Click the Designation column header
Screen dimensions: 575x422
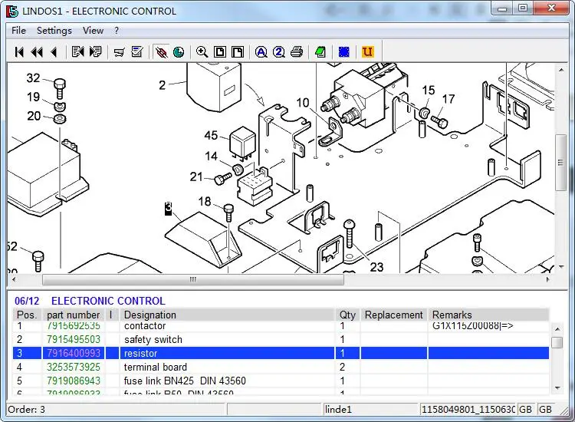(228, 315)
